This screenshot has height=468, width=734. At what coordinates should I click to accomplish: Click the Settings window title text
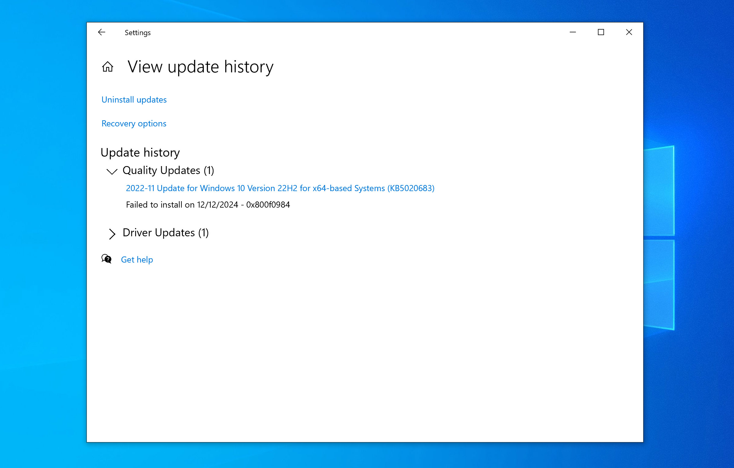point(138,33)
